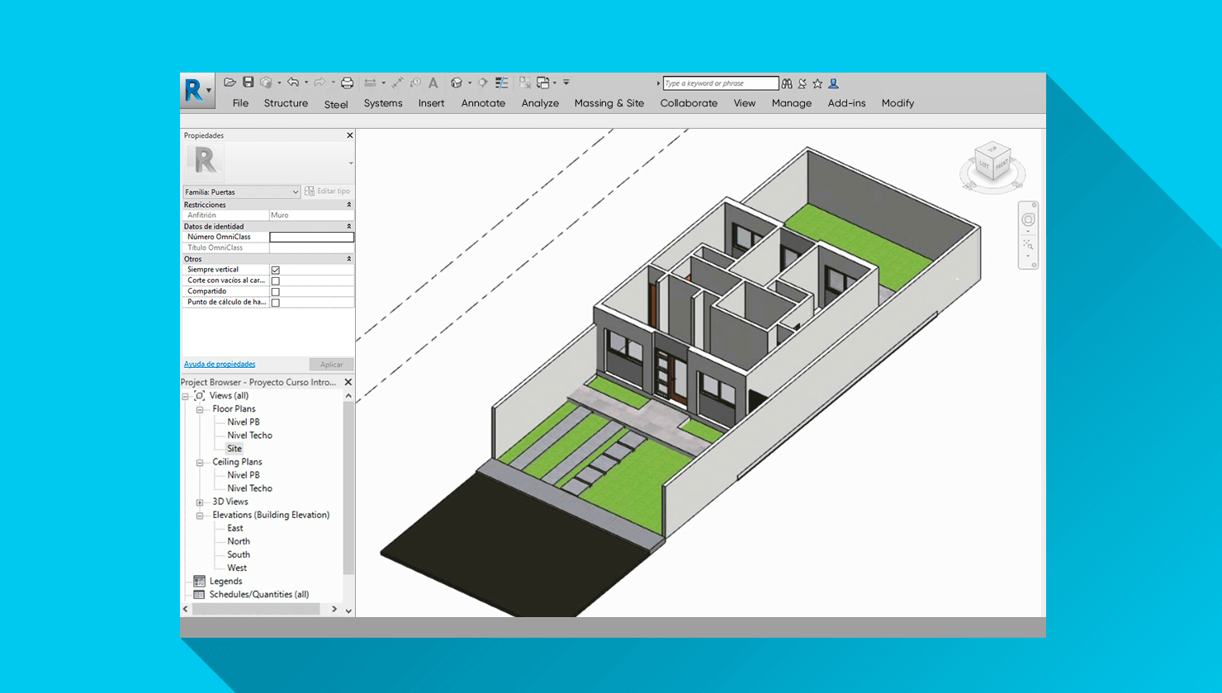Select the Aligned Dimension tool
1222x693 pixels.
click(369, 82)
